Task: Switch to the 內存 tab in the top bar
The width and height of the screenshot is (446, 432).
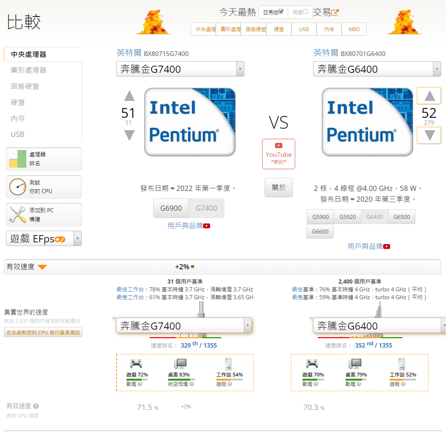Action: (329, 29)
